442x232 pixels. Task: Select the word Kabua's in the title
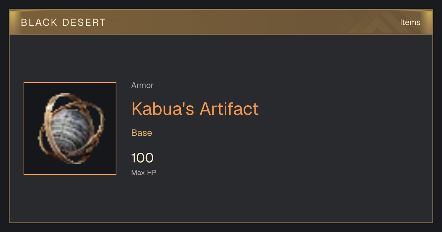tap(163, 109)
